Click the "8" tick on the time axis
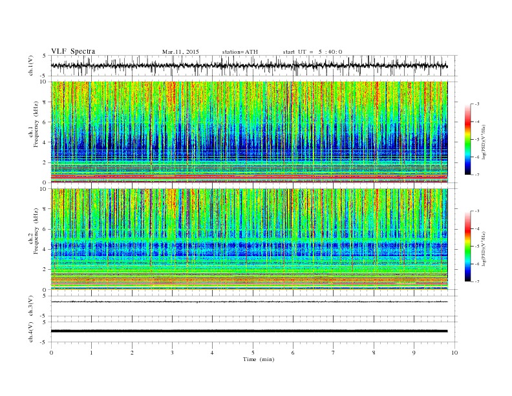The height and width of the screenshot is (396, 512). (374, 353)
